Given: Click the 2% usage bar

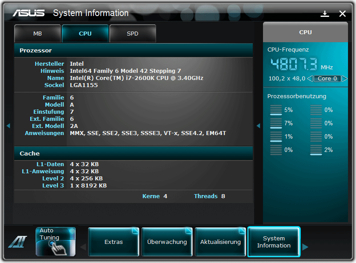Looking at the screenshot, I should pos(316,150).
